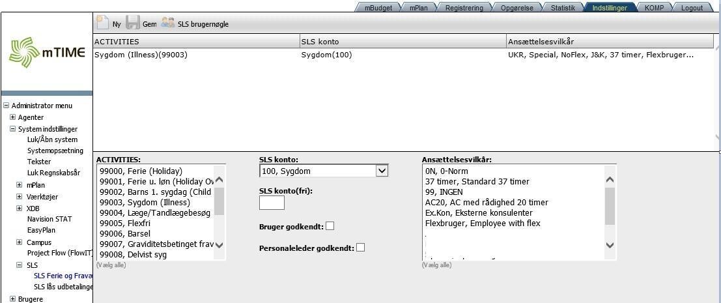Click the Ny new document icon
The width and height of the screenshot is (721, 303).
coord(102,23)
